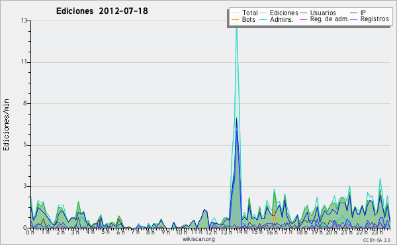
Task: Click the y-axis value 3
Action: click(25, 186)
